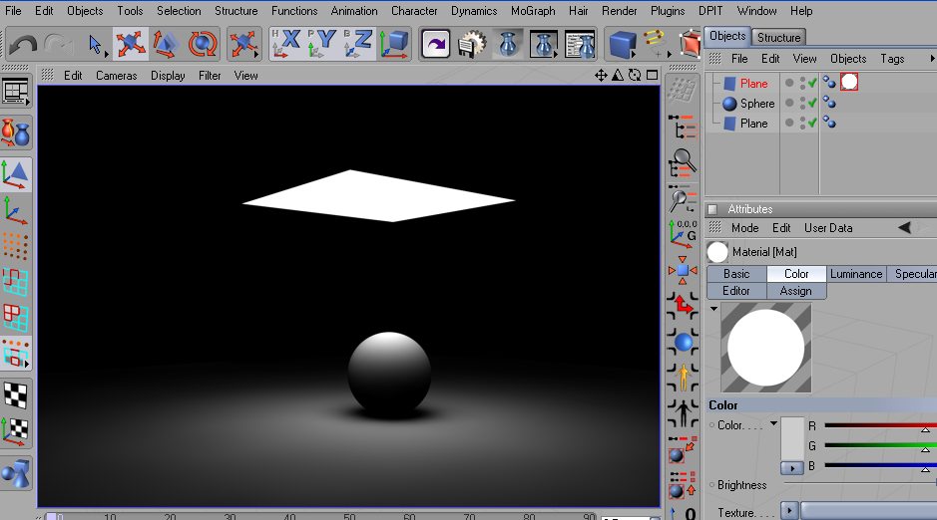Switch to the Luminance tab
This screenshot has width=937, height=520.
(x=856, y=274)
